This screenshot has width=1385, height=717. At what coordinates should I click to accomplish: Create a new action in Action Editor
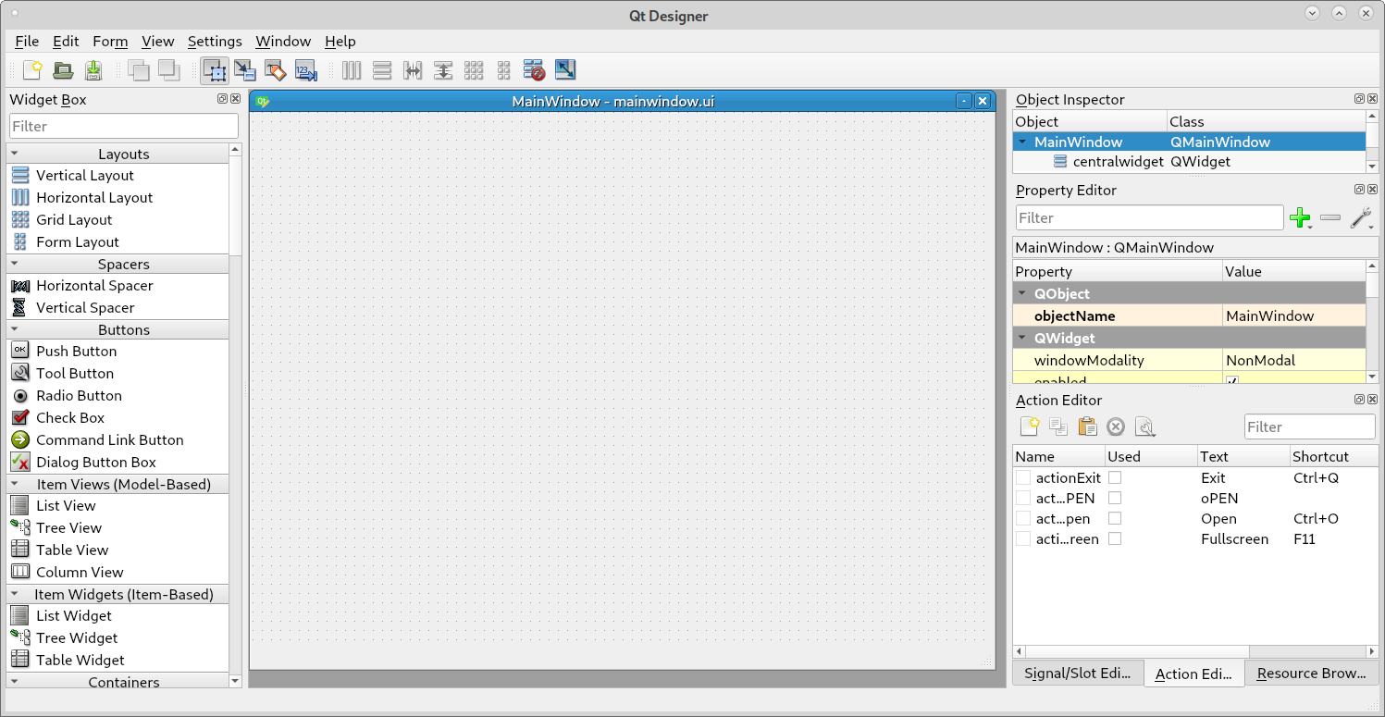[1029, 426]
